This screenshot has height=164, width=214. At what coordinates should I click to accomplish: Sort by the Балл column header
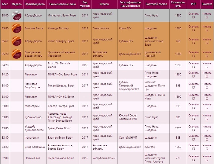5,5
